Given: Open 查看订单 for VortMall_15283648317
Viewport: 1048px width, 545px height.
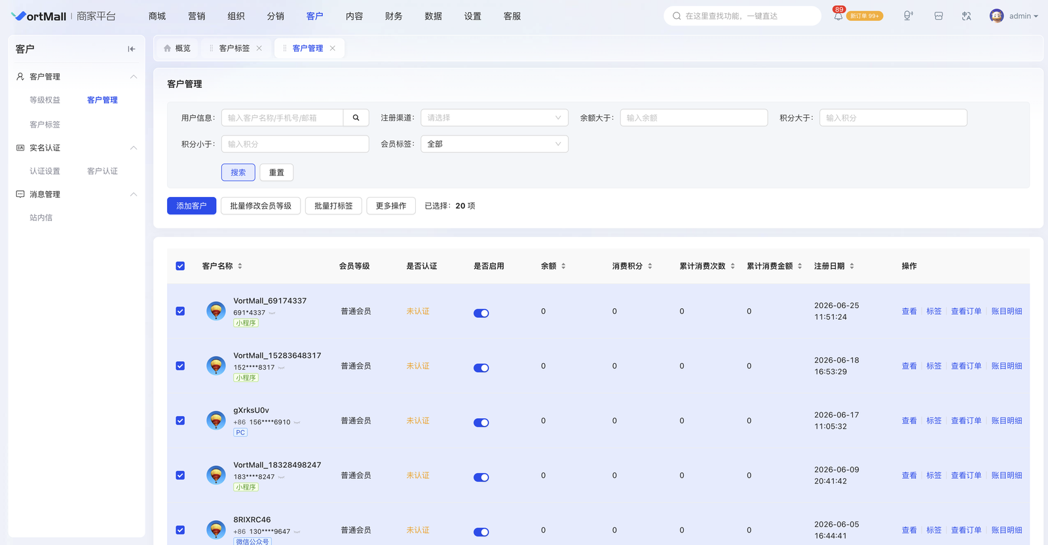Looking at the screenshot, I should click(x=966, y=366).
